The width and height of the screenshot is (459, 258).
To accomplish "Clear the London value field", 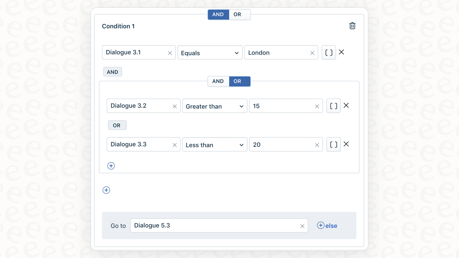I will point(312,53).
